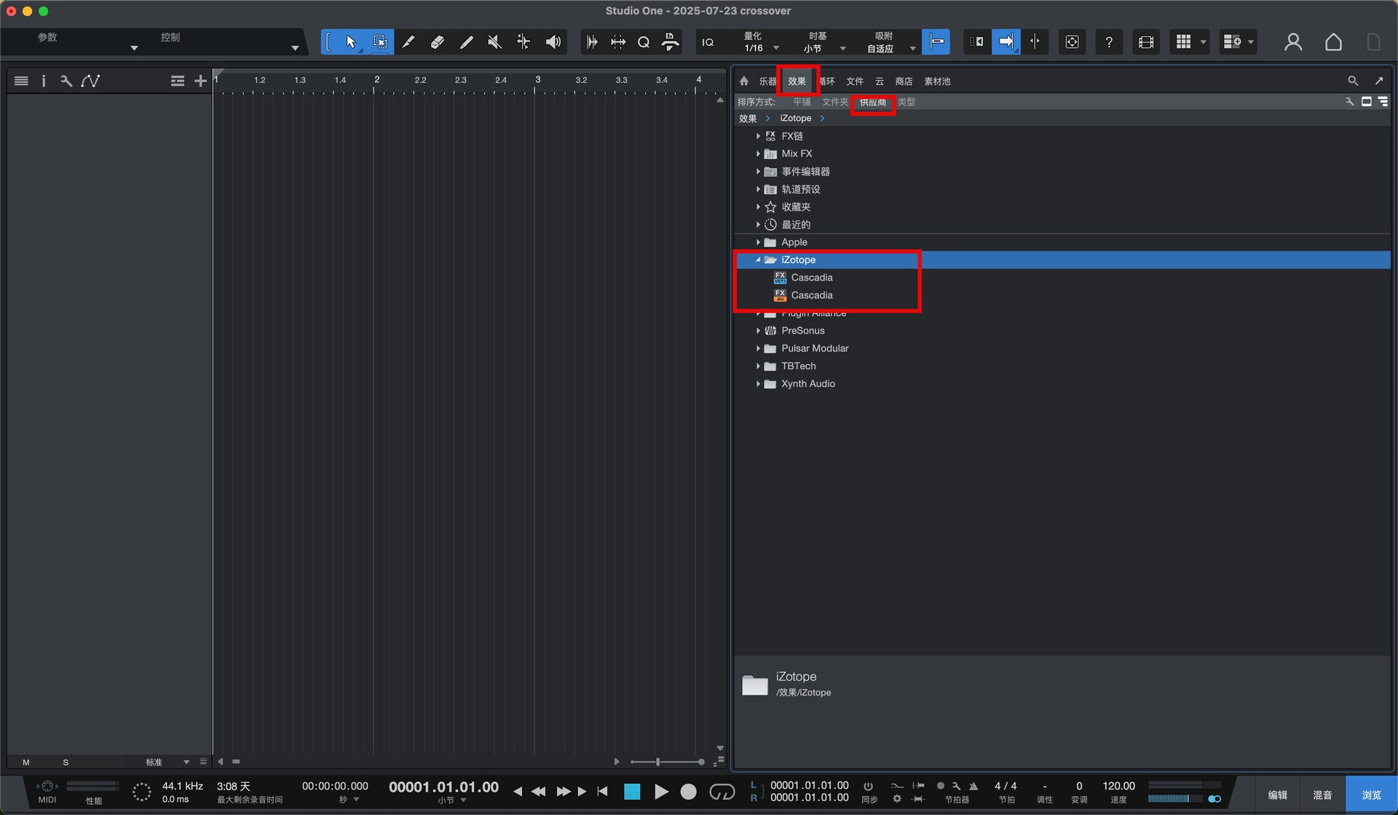
Task: Toggle the snap to grid button
Action: pyautogui.click(x=936, y=42)
